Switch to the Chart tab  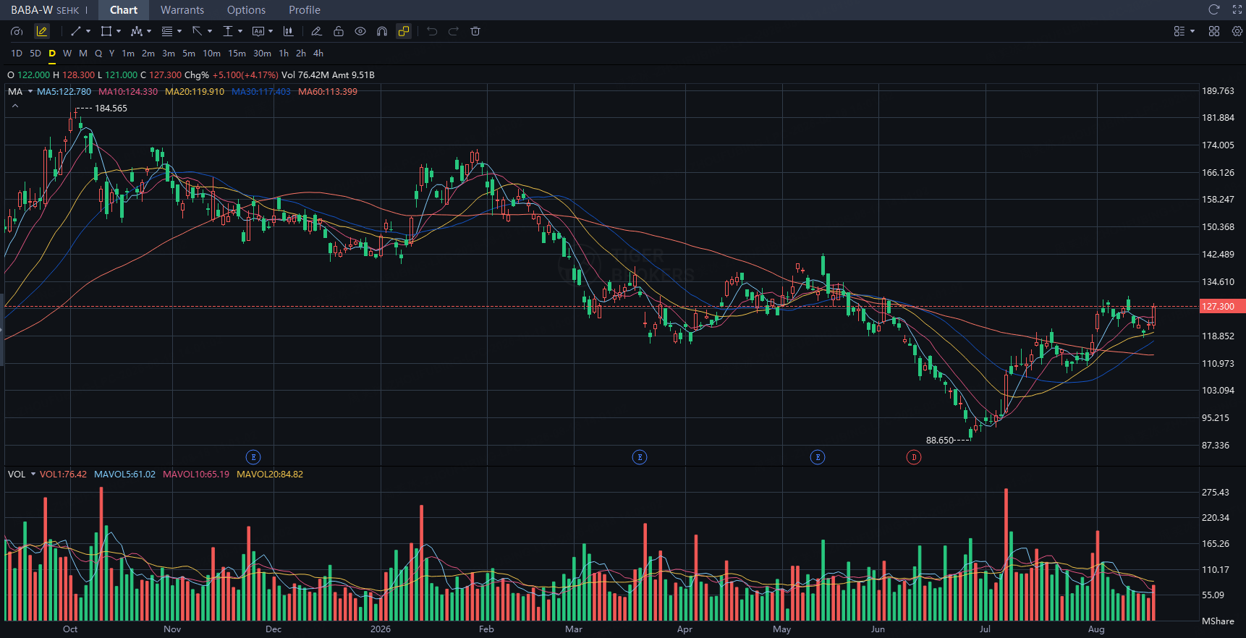tap(124, 10)
